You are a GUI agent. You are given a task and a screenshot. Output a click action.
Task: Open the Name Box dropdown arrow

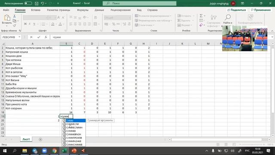(x=19, y=37)
